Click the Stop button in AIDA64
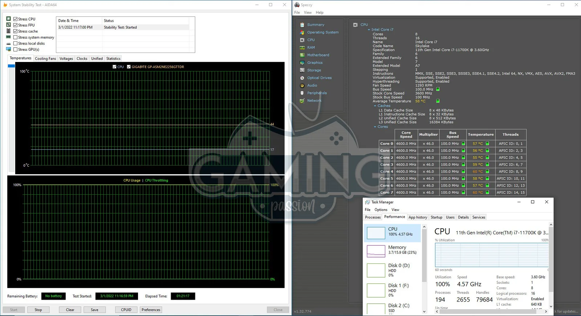 tap(38, 310)
